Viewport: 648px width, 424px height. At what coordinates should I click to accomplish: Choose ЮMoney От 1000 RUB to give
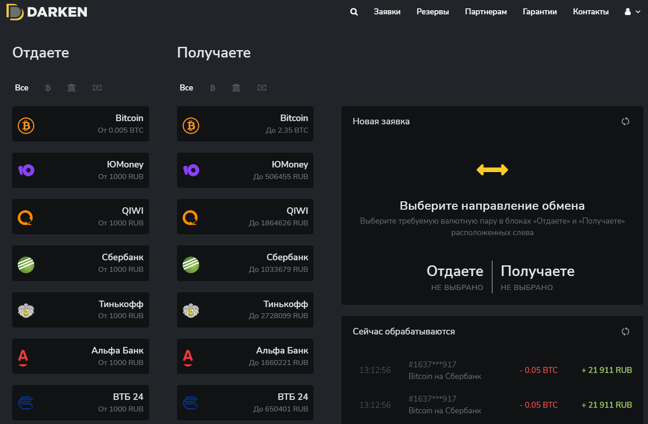click(x=80, y=170)
